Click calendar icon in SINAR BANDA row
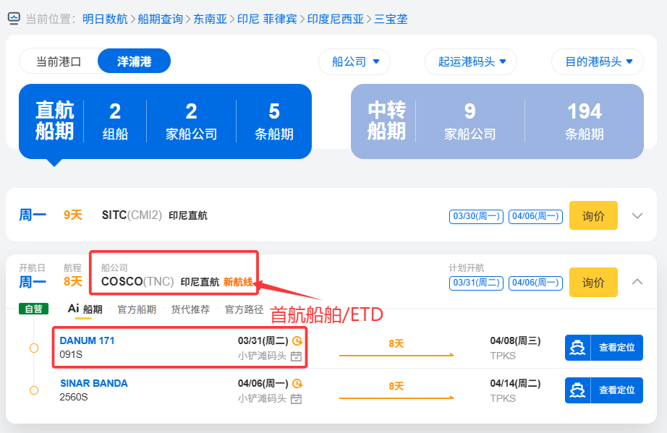Screen dimensions: 667x433 tap(296, 399)
